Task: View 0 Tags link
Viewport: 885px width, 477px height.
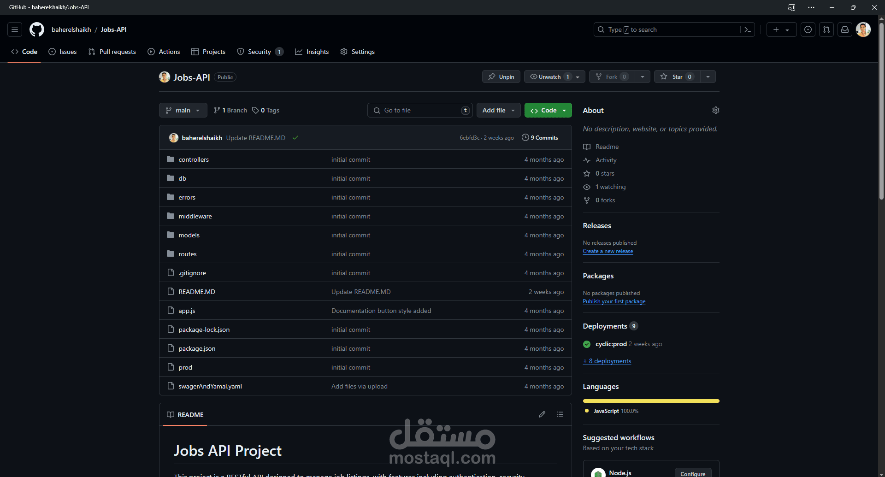Action: coord(266,110)
